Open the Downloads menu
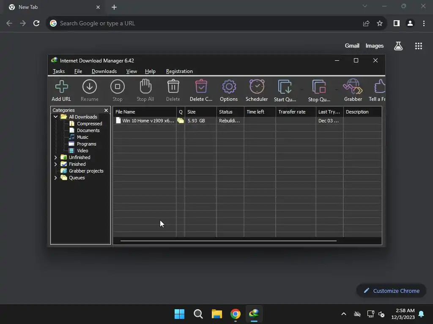Screen dimensions: 433x324 click(104, 71)
